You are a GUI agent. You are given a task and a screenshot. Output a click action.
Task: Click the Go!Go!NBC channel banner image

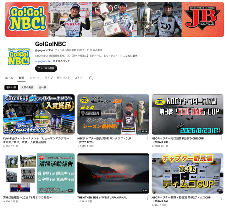pyautogui.click(x=115, y=19)
